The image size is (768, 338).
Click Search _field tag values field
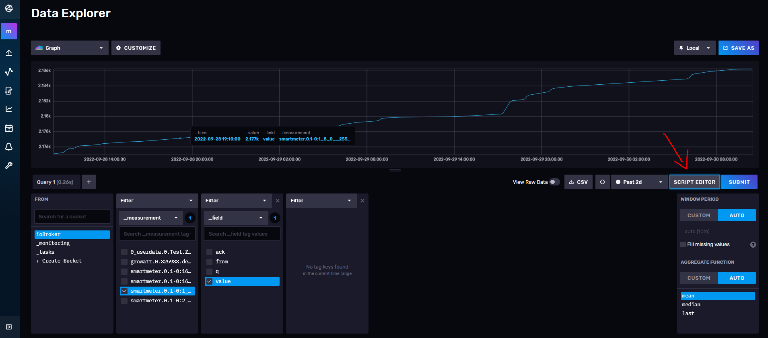click(x=242, y=234)
